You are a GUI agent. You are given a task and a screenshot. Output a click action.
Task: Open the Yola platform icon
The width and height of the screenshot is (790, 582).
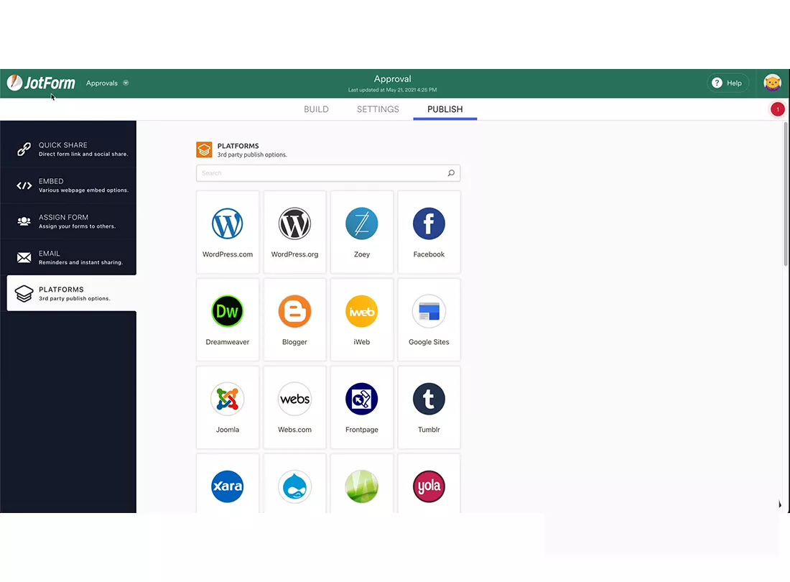tap(429, 486)
